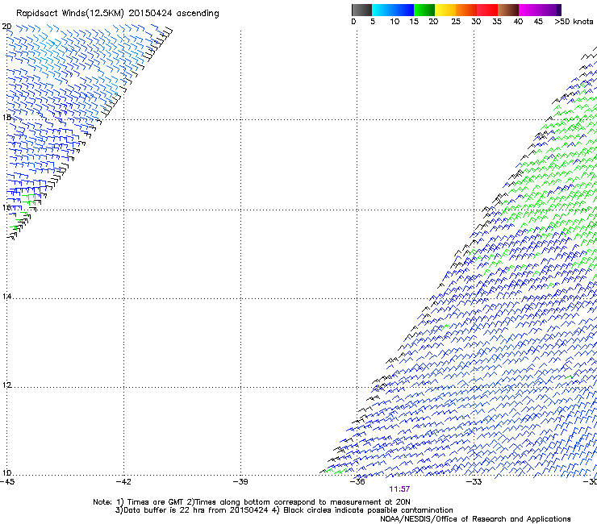Viewport: 597px width, 524px height.
Task: Click the 'Note: 1) Times are GMT' line
Action: (x=252, y=502)
